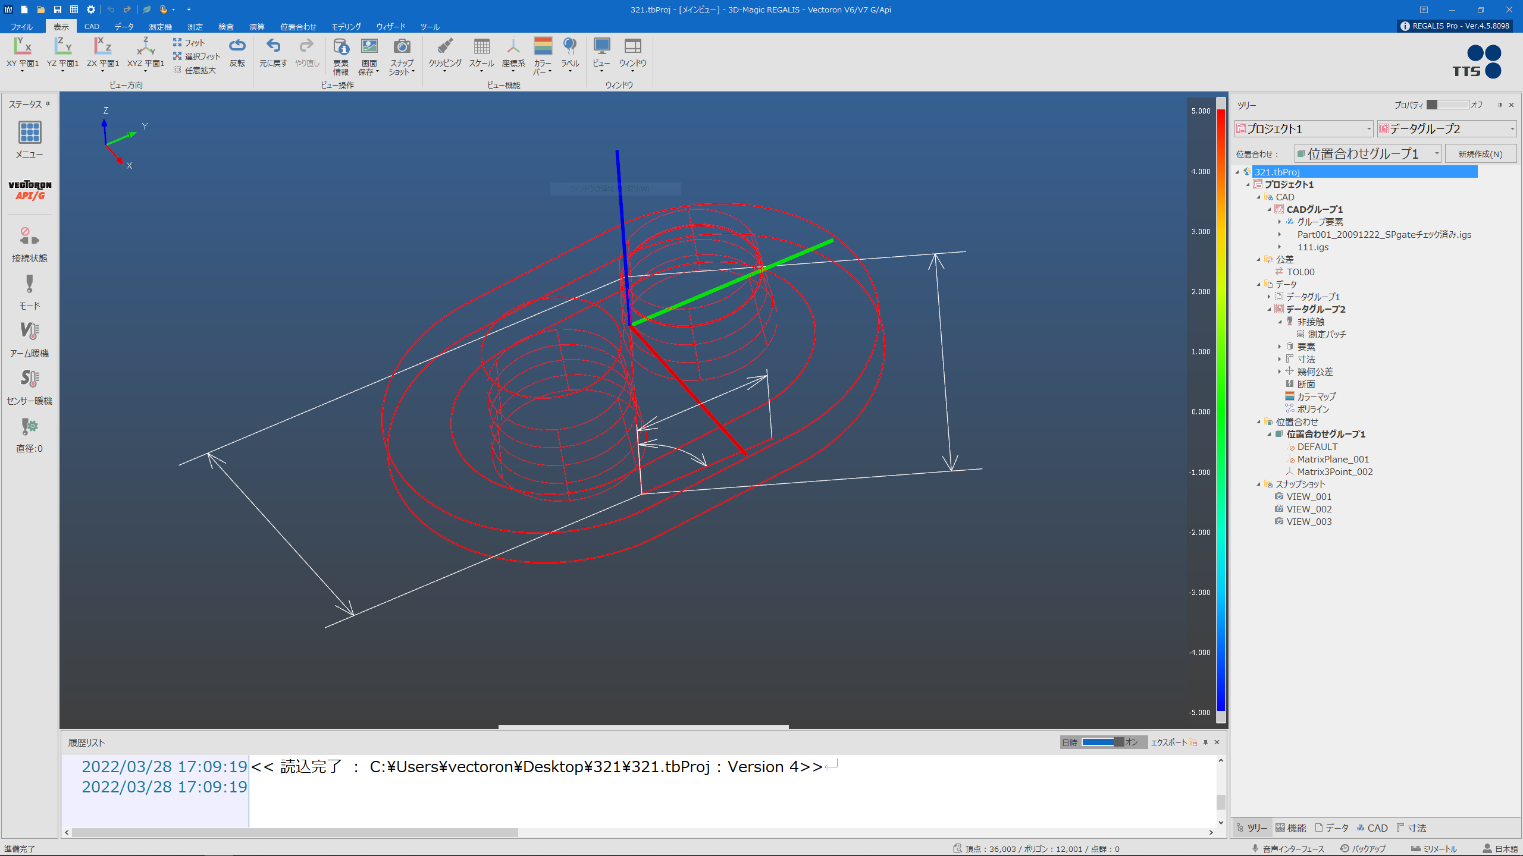Image resolution: width=1523 pixels, height=856 pixels.
Task: Switch to the モデリング ribbon tab
Action: (346, 27)
